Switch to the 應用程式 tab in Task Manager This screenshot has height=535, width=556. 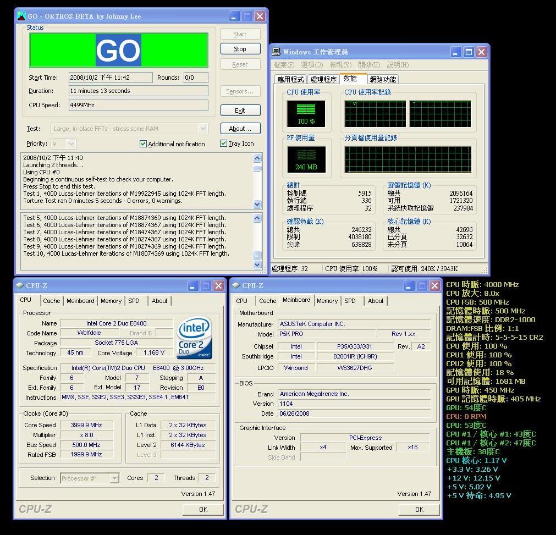point(291,79)
